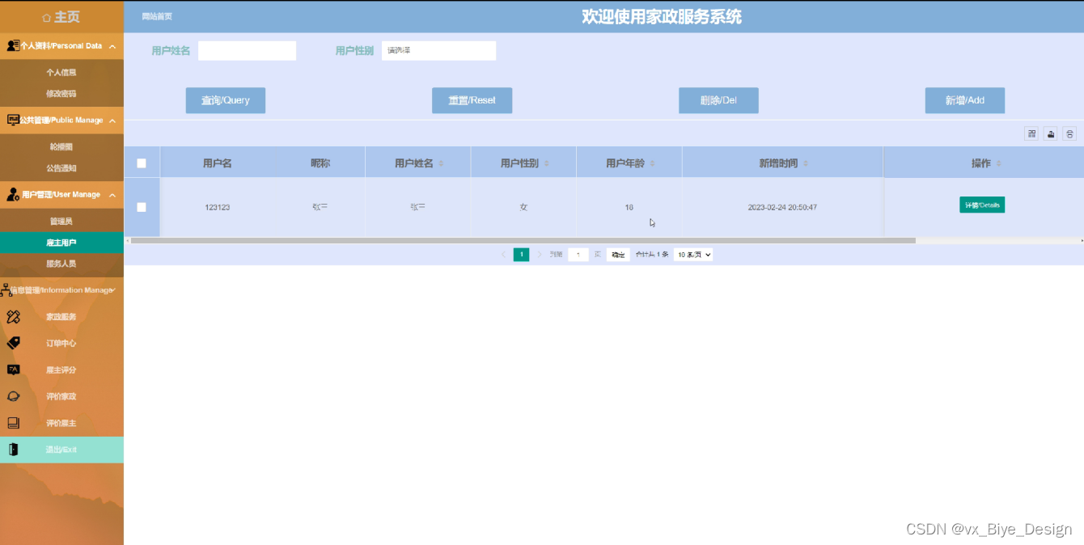Expand the Information Manage section chevron
The width and height of the screenshot is (1084, 545).
point(114,289)
